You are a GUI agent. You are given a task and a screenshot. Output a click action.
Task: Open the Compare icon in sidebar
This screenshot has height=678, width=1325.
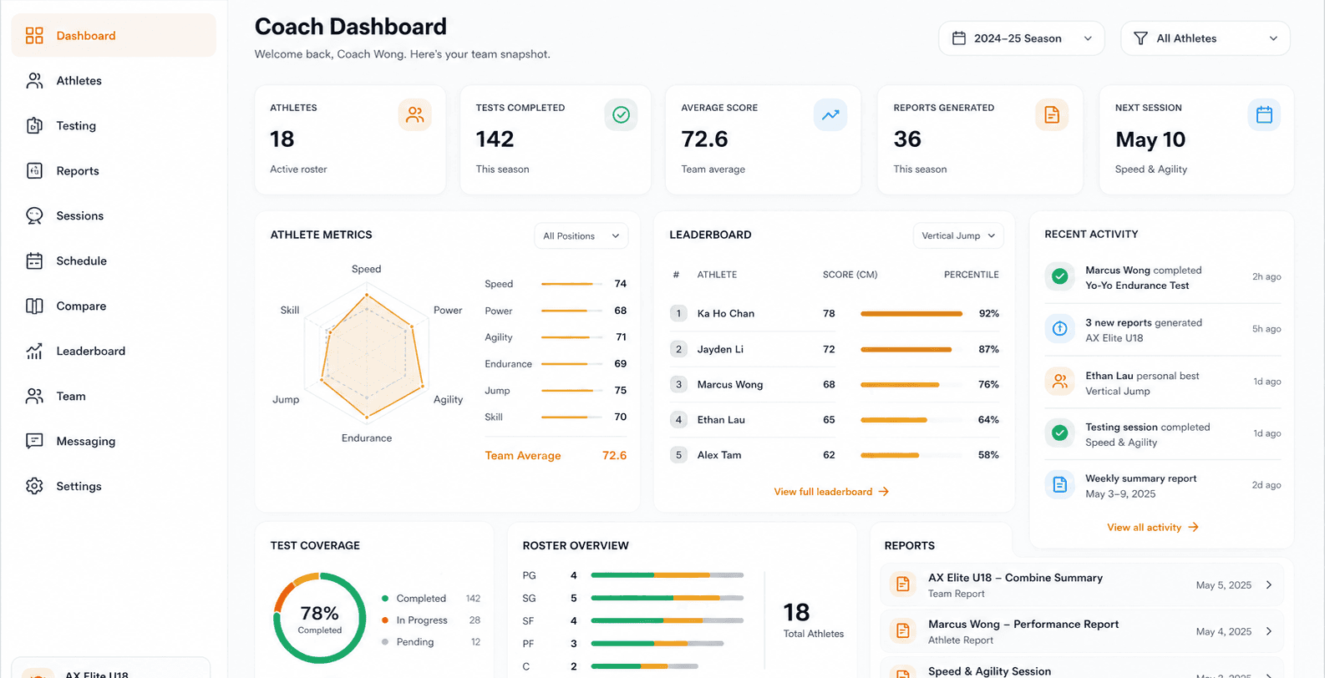pyautogui.click(x=34, y=306)
